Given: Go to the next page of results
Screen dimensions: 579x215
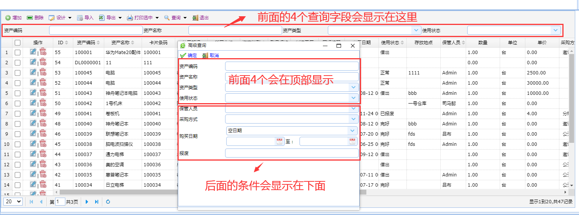Looking at the screenshot, I should tap(87, 202).
